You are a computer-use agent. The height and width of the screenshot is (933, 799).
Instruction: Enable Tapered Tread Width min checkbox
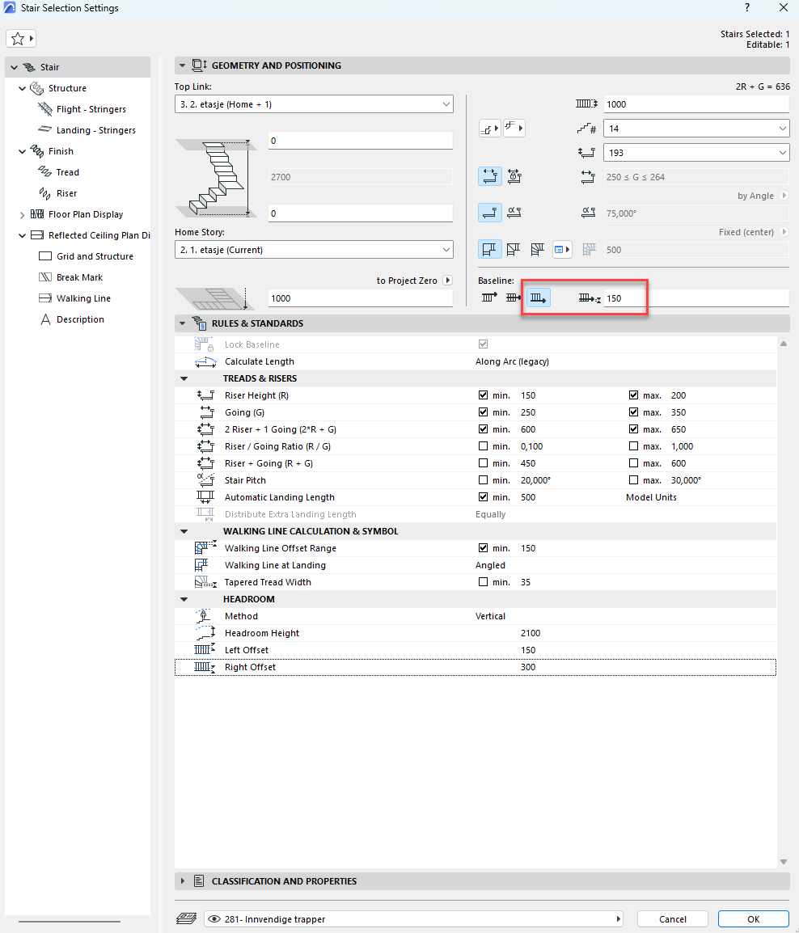point(484,583)
